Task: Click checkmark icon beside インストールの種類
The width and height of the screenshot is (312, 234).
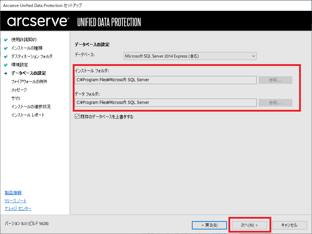Action: [x=6, y=48]
